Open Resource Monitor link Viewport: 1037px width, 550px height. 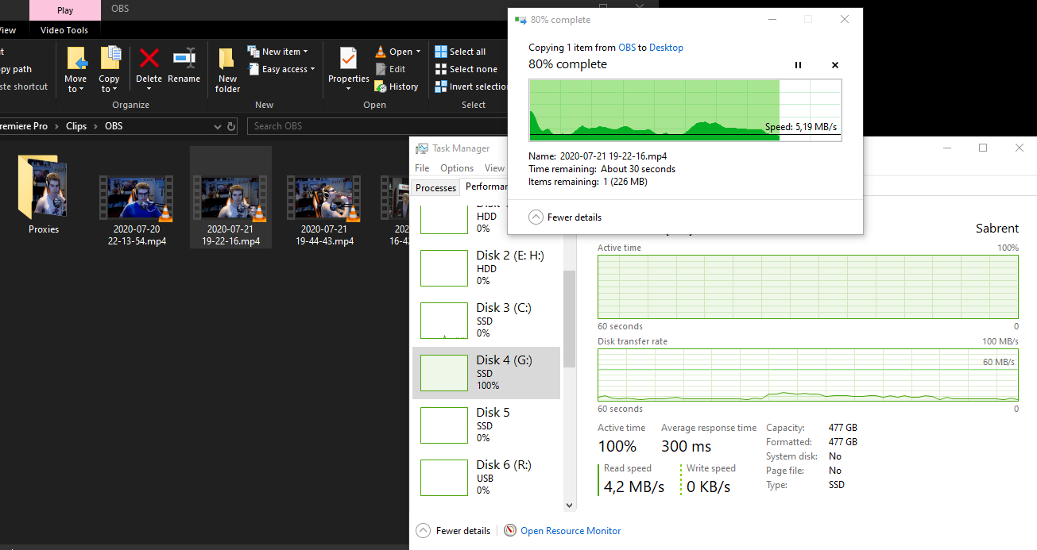pos(570,531)
